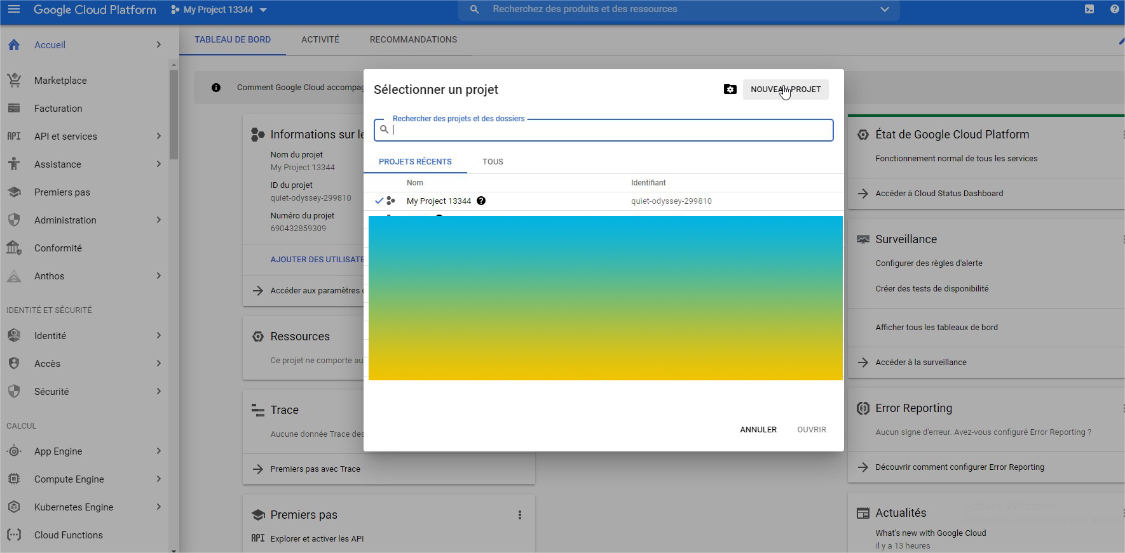This screenshot has width=1125, height=553.
Task: Click the help icon beside My Project 13344
Action: (481, 201)
